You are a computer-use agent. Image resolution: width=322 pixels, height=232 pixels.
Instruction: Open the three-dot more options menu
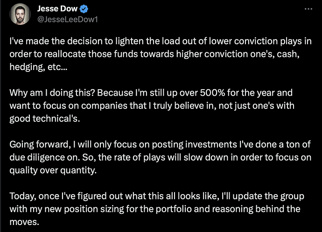[308, 9]
